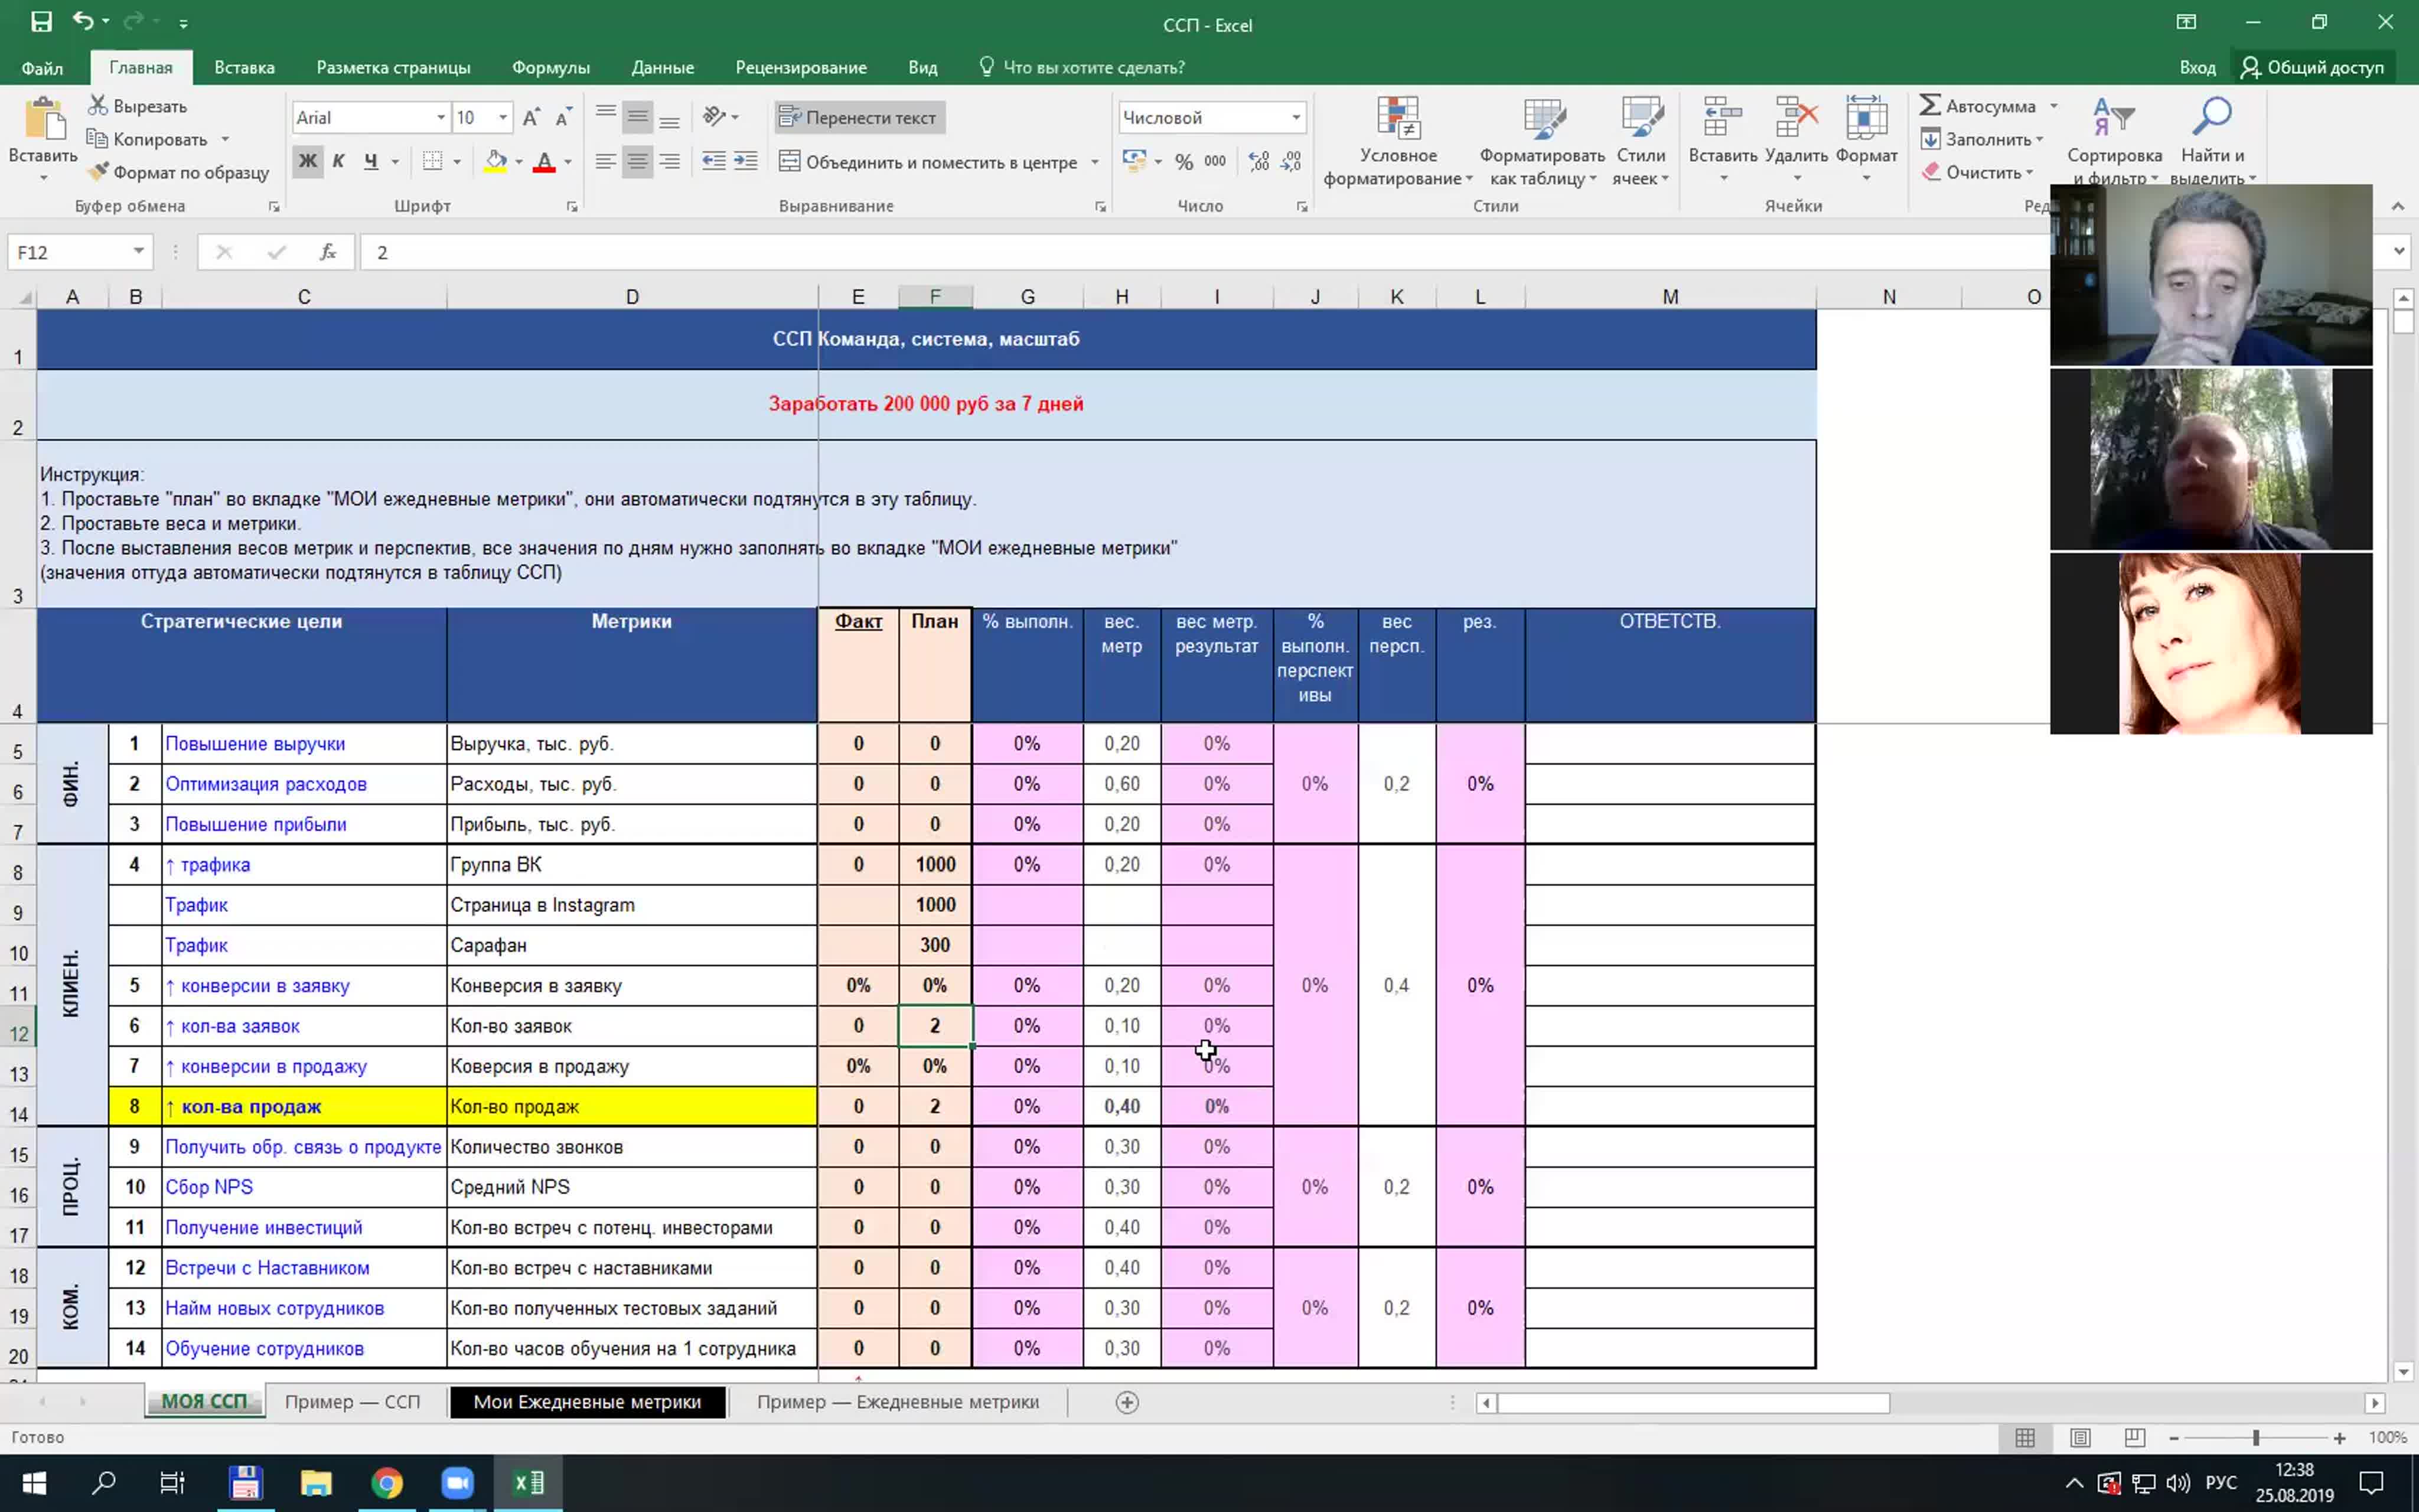Open fill color dropdown arrow
The width and height of the screenshot is (2419, 1512).
(x=519, y=161)
